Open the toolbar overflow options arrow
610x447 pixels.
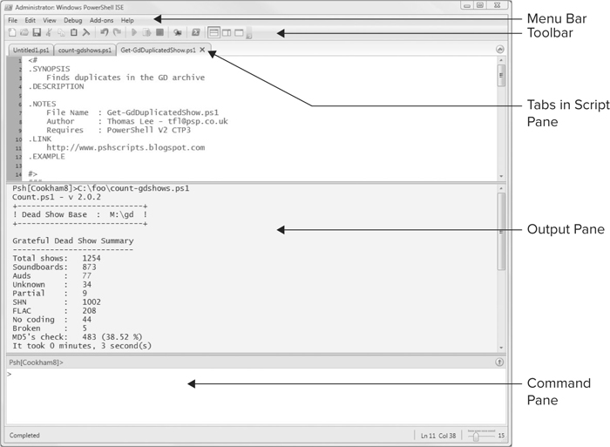249,37
